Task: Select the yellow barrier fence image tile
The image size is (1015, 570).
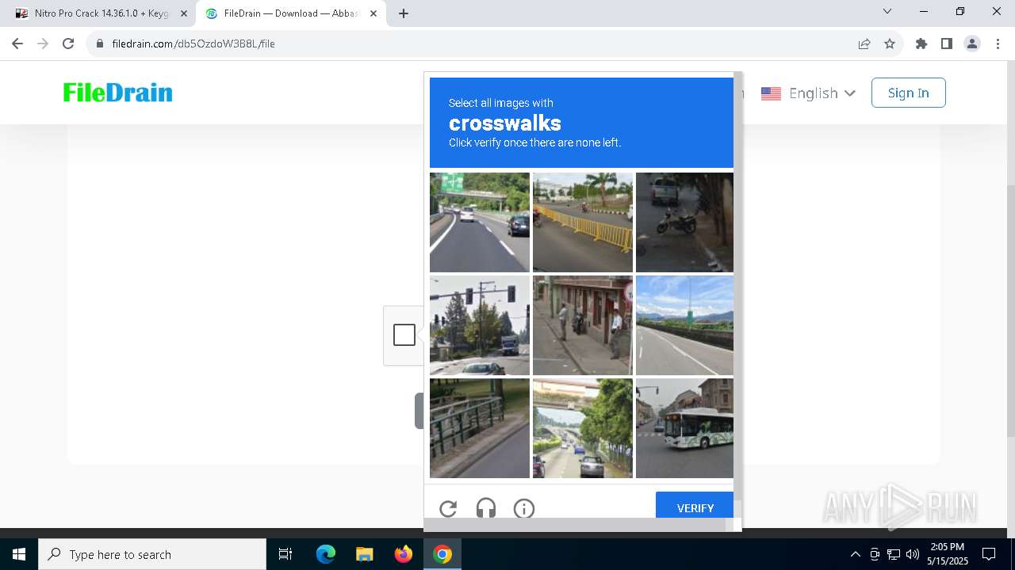Action: click(583, 222)
